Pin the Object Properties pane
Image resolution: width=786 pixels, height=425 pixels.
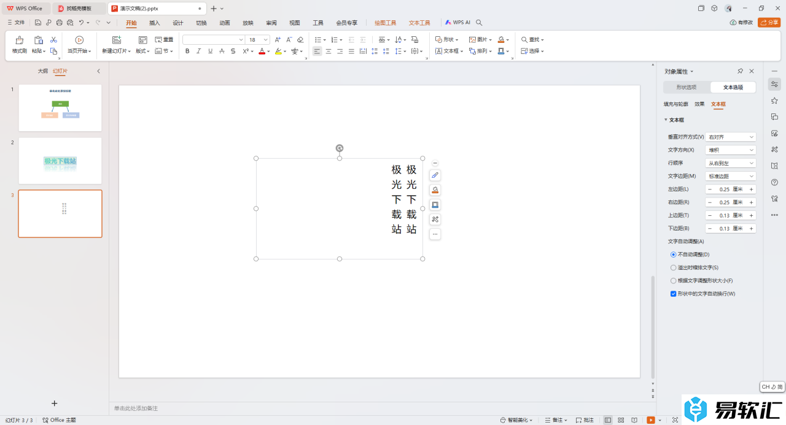click(740, 71)
